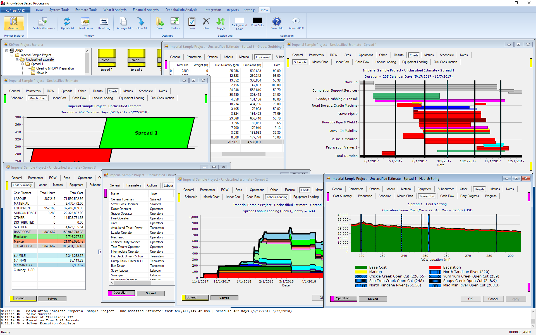Click the Update All icon
Screen dimensions: 536x335
67,23
